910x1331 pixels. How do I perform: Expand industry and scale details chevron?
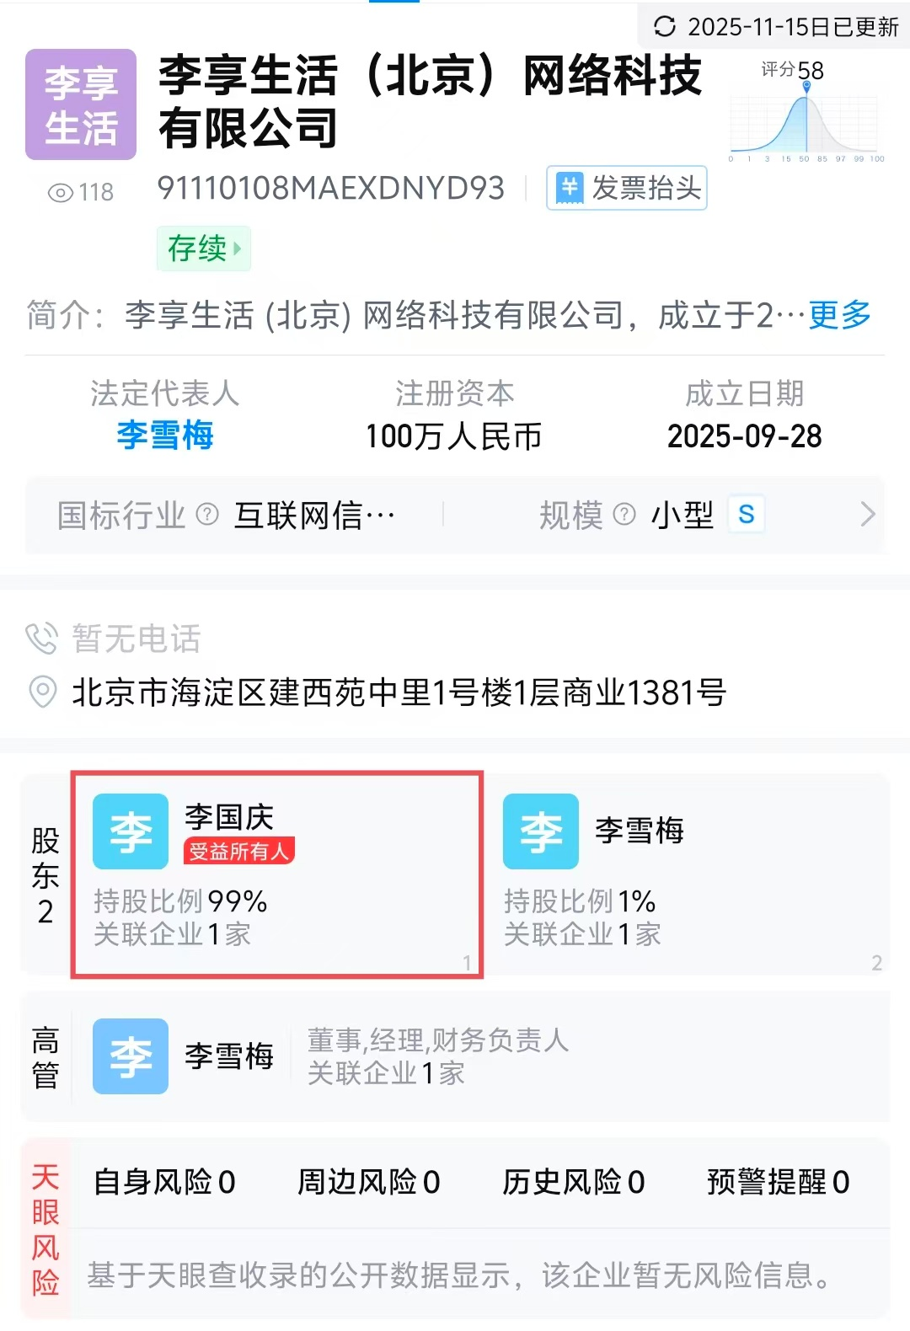tap(868, 514)
